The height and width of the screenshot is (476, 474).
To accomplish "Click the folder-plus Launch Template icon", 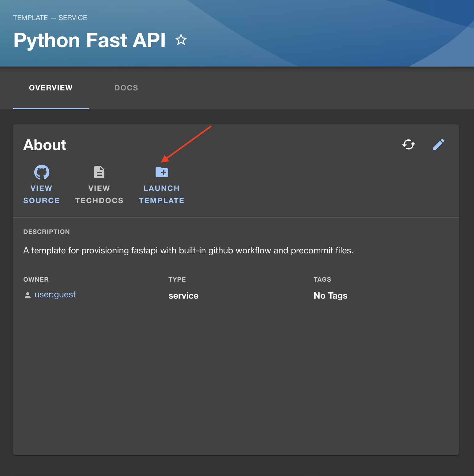I will 162,172.
